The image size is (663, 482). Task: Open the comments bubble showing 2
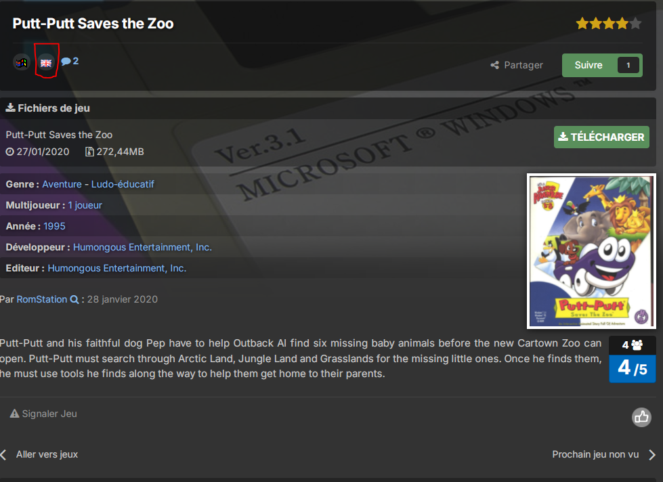point(70,61)
